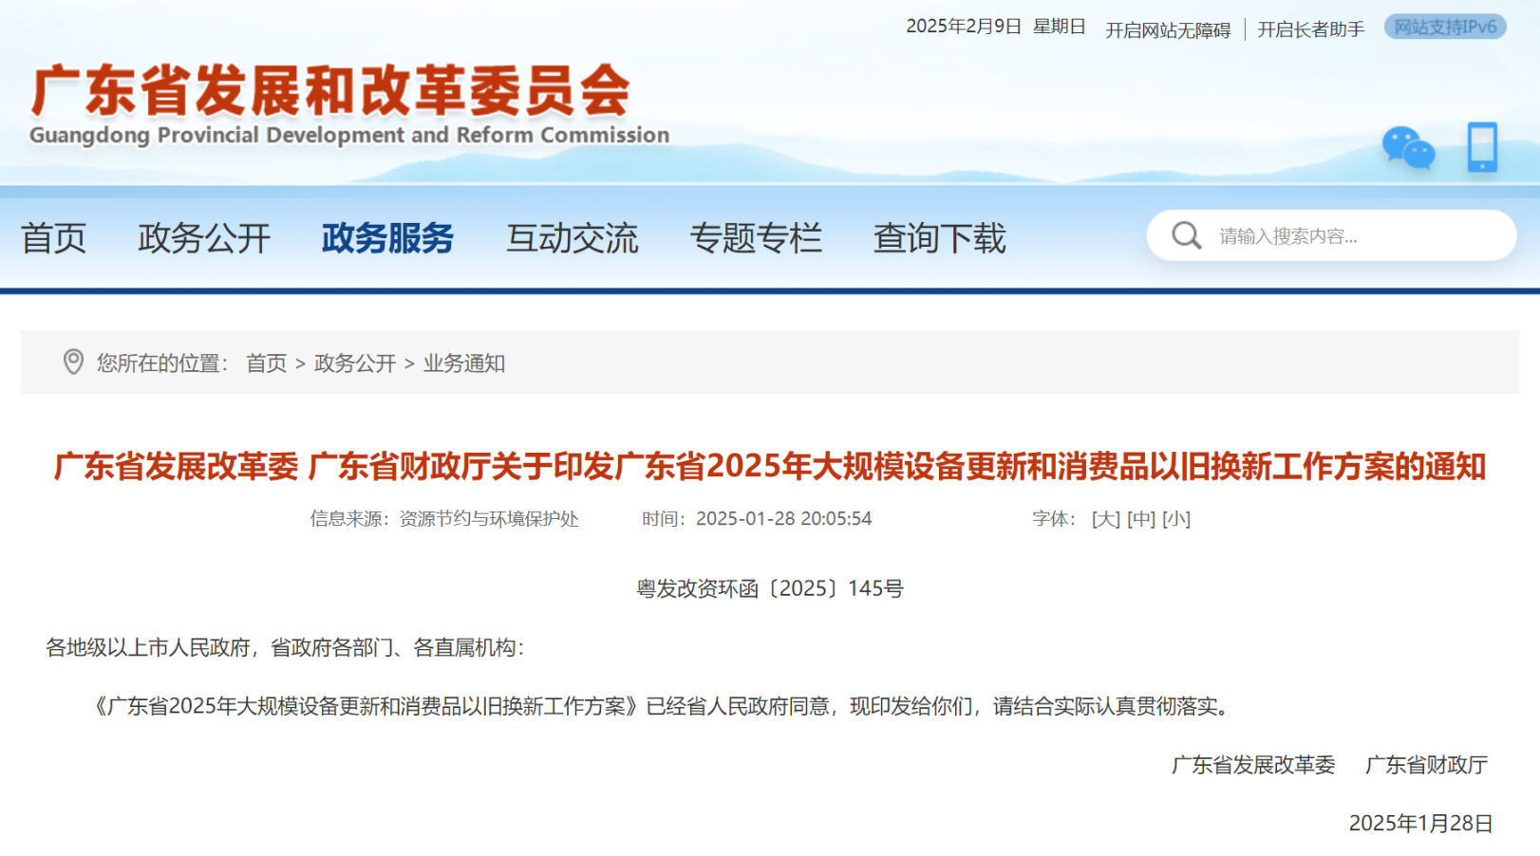This screenshot has height=856, width=1540.
Task: Expand the 专题专栏 navigation menu
Action: point(756,238)
